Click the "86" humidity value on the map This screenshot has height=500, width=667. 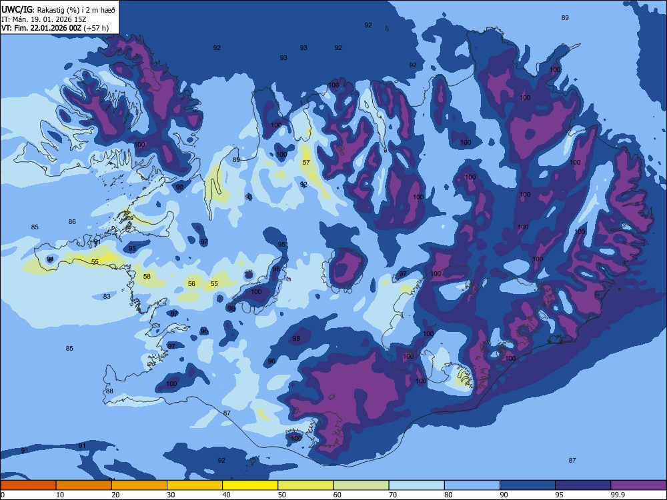point(72,221)
